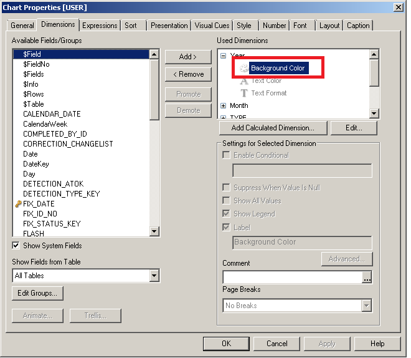This screenshot has width=411, height=358.
Task: Click the key icon beside FIX_DATE
Action: [x=18, y=204]
